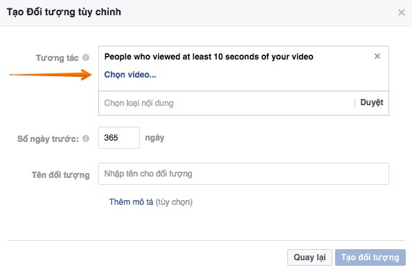This screenshot has width=412, height=272.
Task: Click the info icon beside Tương tác
Action: tap(86, 57)
